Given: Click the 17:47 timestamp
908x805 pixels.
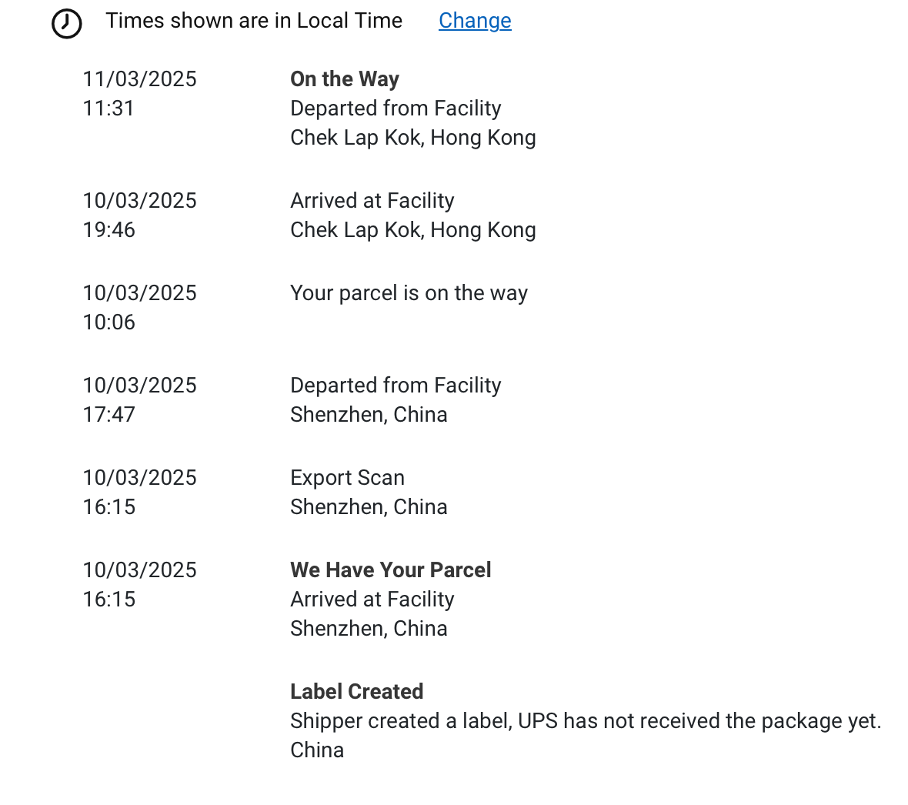Looking at the screenshot, I should click(108, 415).
